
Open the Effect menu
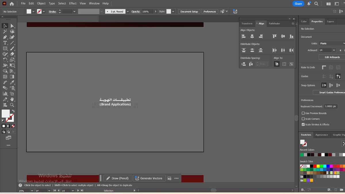tap(73, 3)
